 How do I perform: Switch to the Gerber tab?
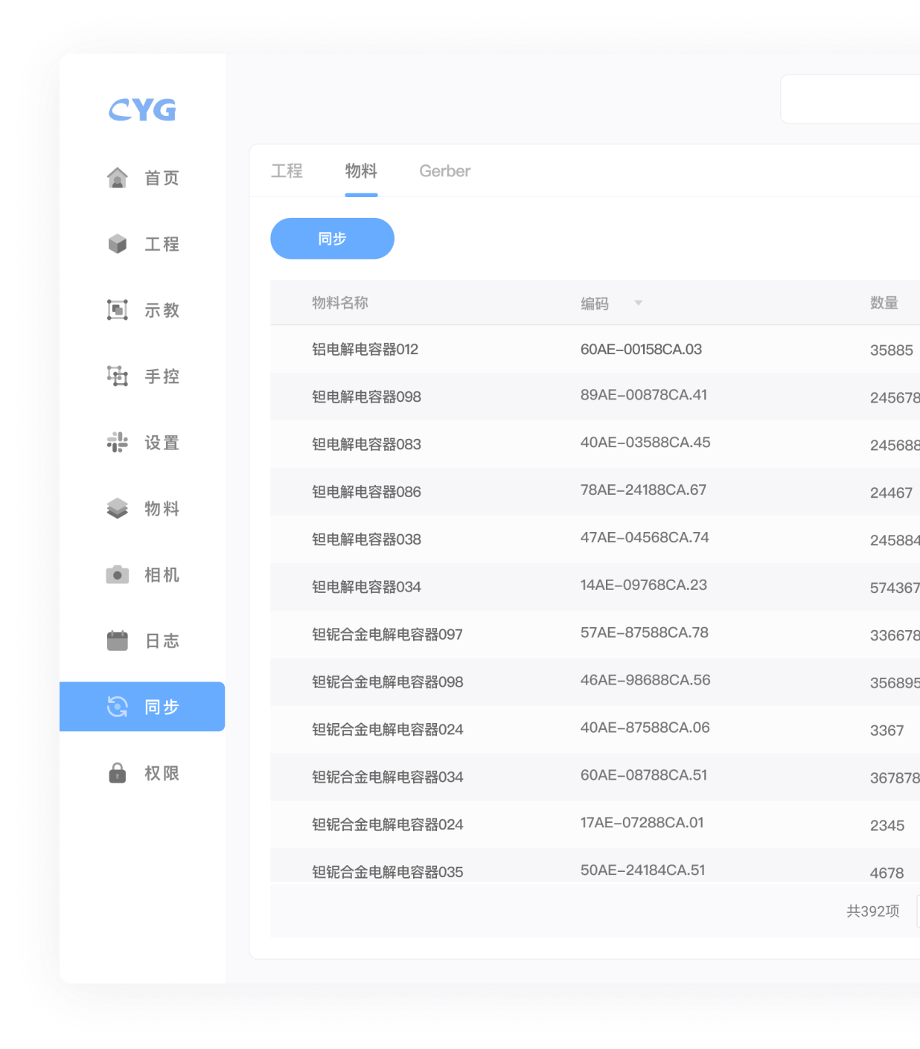pyautogui.click(x=445, y=171)
